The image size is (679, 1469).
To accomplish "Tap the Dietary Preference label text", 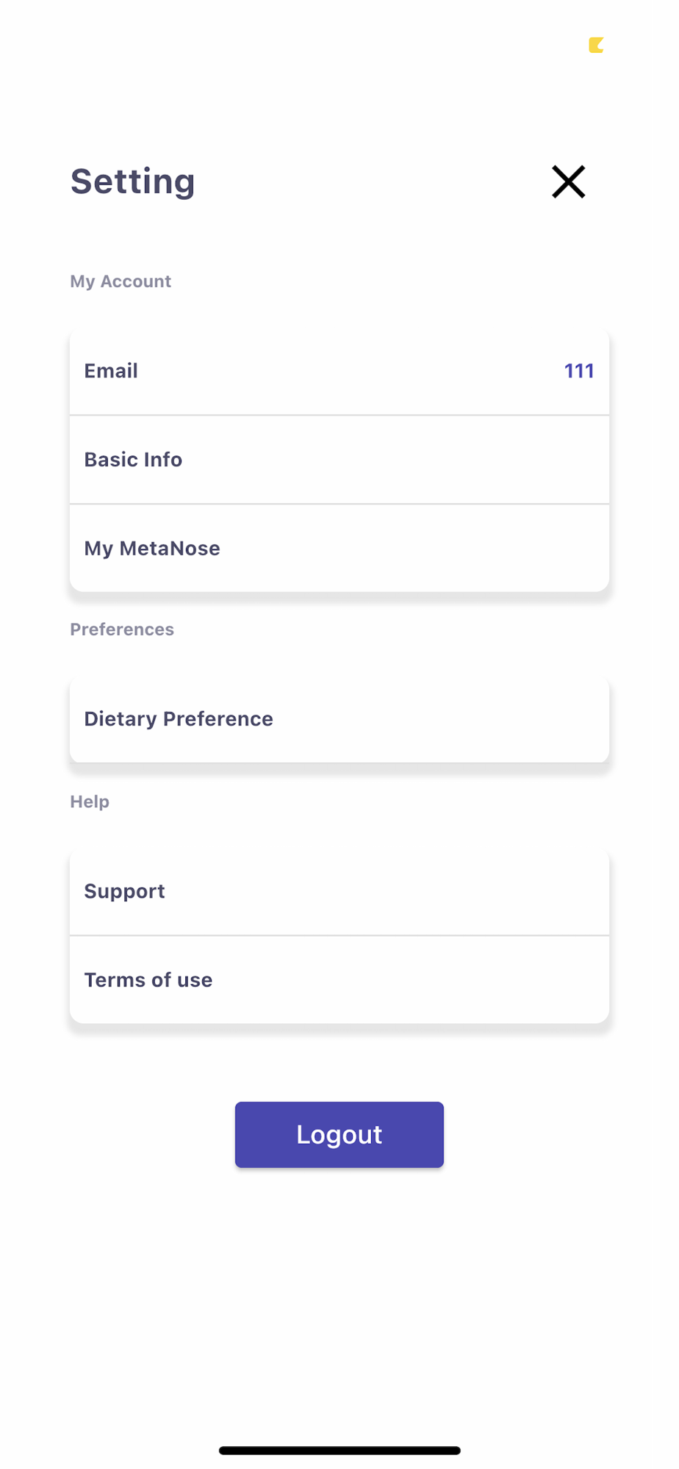I will click(179, 719).
